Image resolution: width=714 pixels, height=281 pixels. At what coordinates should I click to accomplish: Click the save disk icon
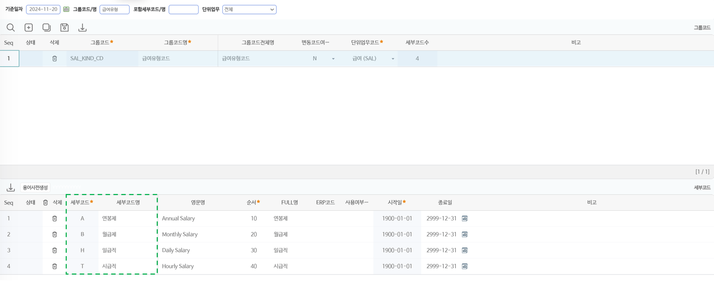coord(64,28)
